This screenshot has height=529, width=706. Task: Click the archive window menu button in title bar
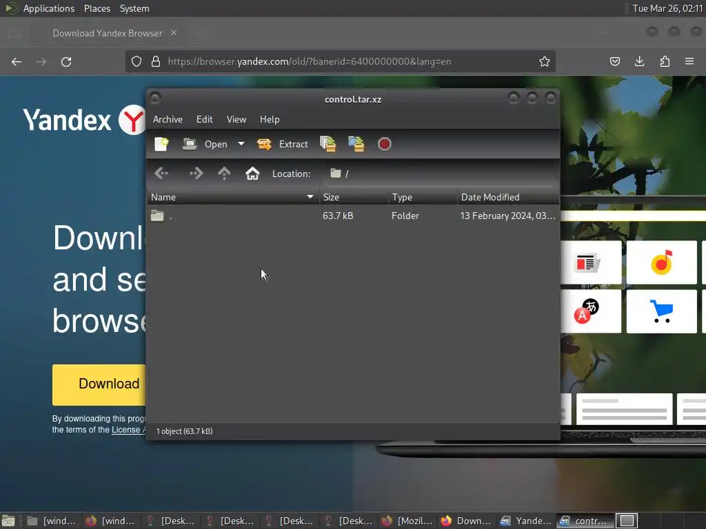pyautogui.click(x=155, y=98)
